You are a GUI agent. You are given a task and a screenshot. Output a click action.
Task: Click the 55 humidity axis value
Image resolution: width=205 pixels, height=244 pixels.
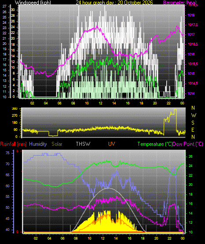7,197
